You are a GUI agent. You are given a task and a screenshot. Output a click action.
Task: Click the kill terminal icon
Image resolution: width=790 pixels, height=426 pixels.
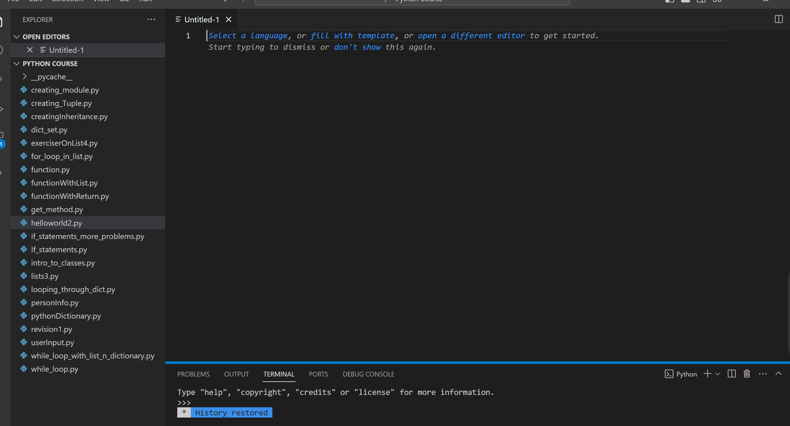click(747, 374)
